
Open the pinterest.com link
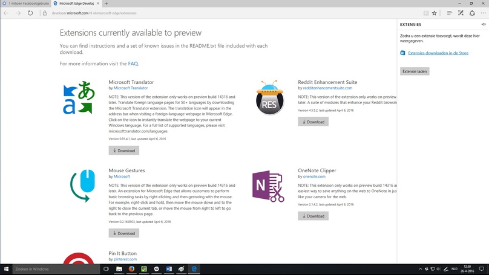click(x=125, y=259)
